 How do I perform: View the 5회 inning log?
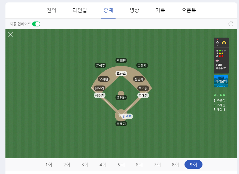pyautogui.click(x=121, y=164)
